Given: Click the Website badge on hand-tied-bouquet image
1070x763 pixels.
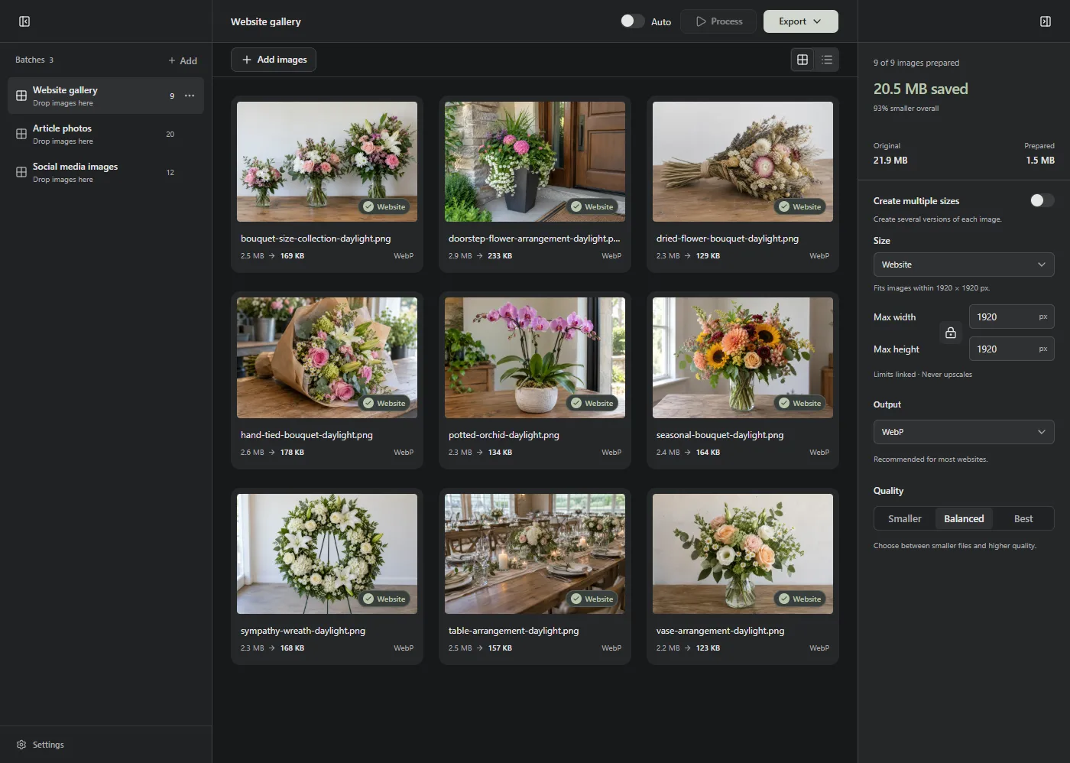Looking at the screenshot, I should click(384, 403).
